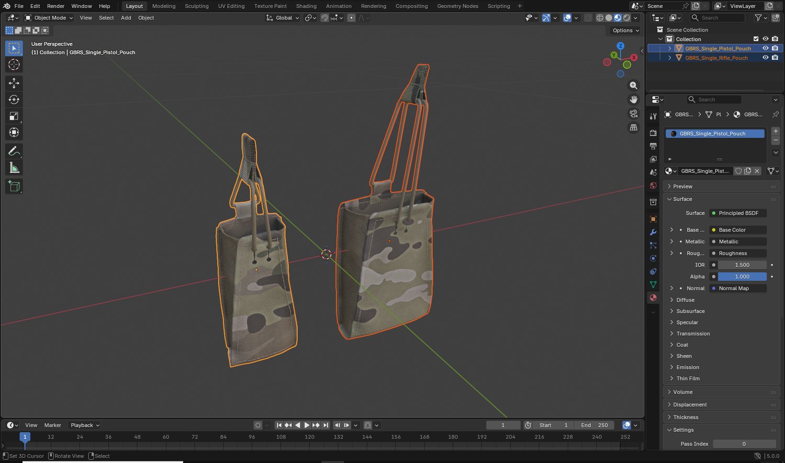The height and width of the screenshot is (463, 785).
Task: Click the Alpha value slider
Action: 742,277
